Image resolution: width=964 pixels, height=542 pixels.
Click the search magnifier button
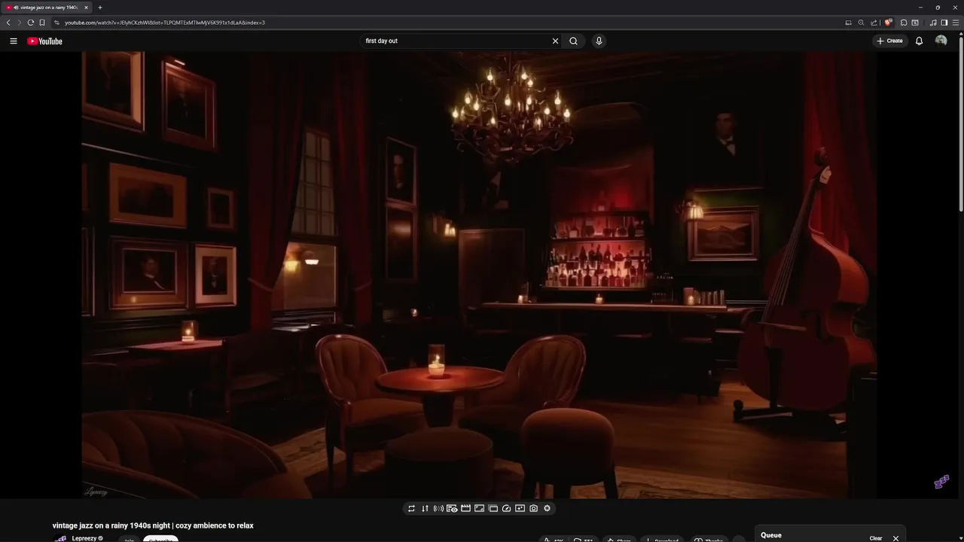[x=574, y=41]
